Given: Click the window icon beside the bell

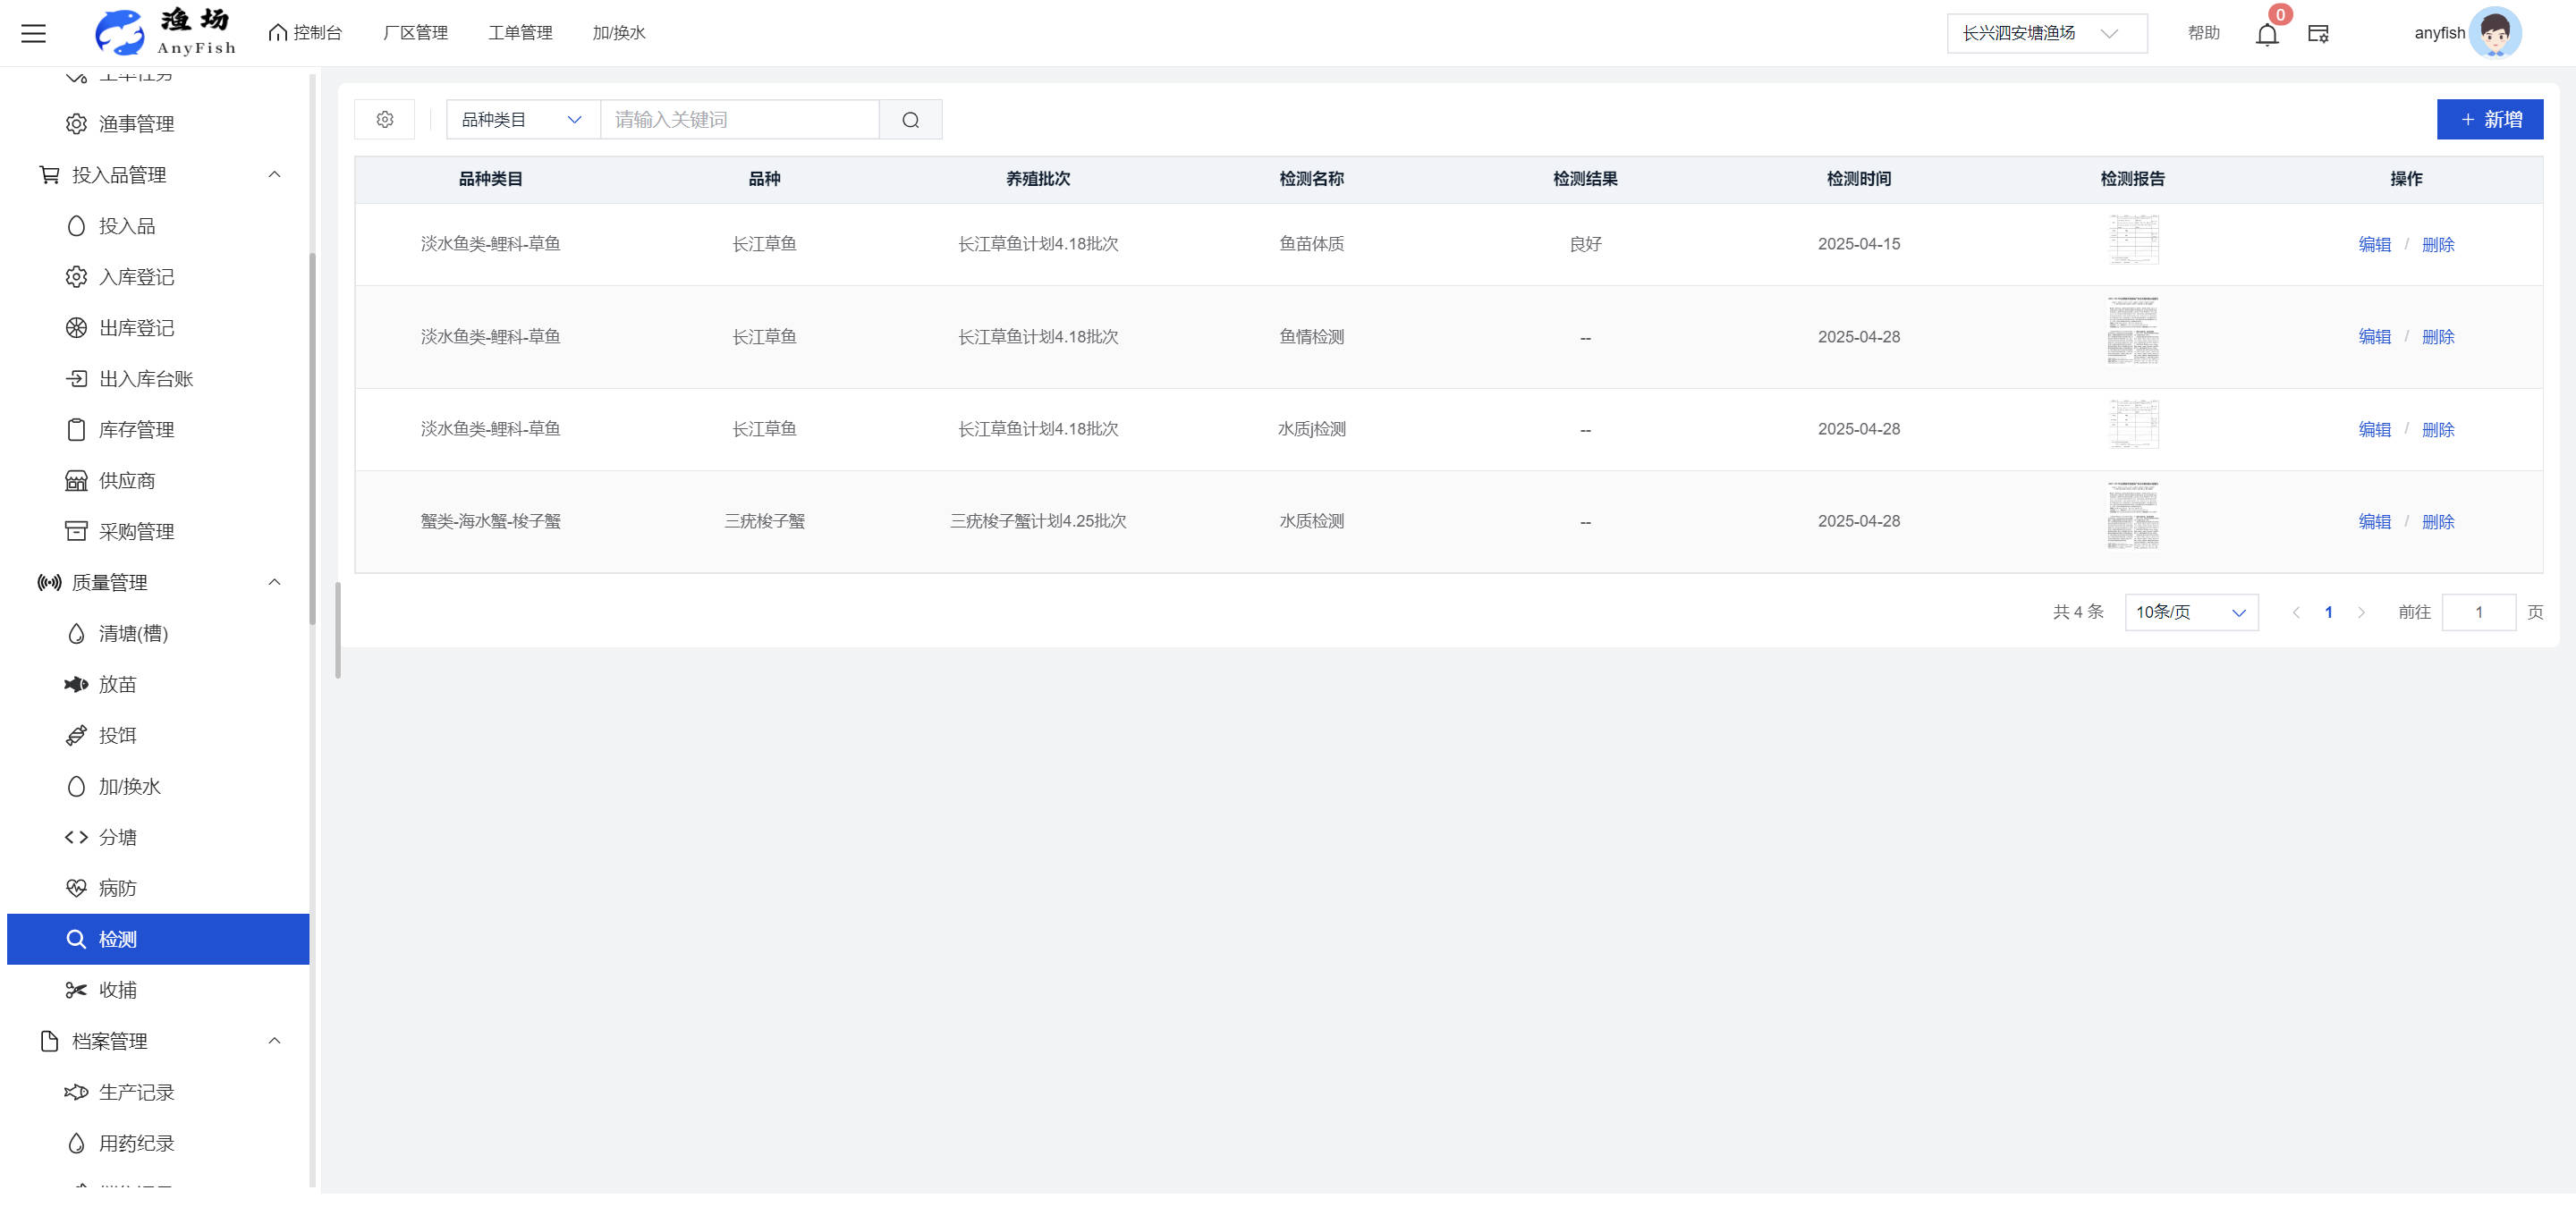Looking at the screenshot, I should [x=2318, y=34].
